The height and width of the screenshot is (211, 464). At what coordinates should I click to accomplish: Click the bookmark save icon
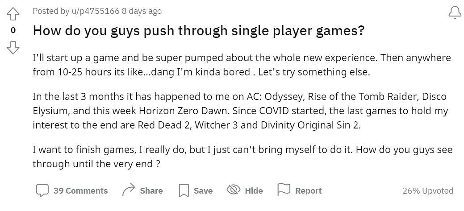point(184,190)
